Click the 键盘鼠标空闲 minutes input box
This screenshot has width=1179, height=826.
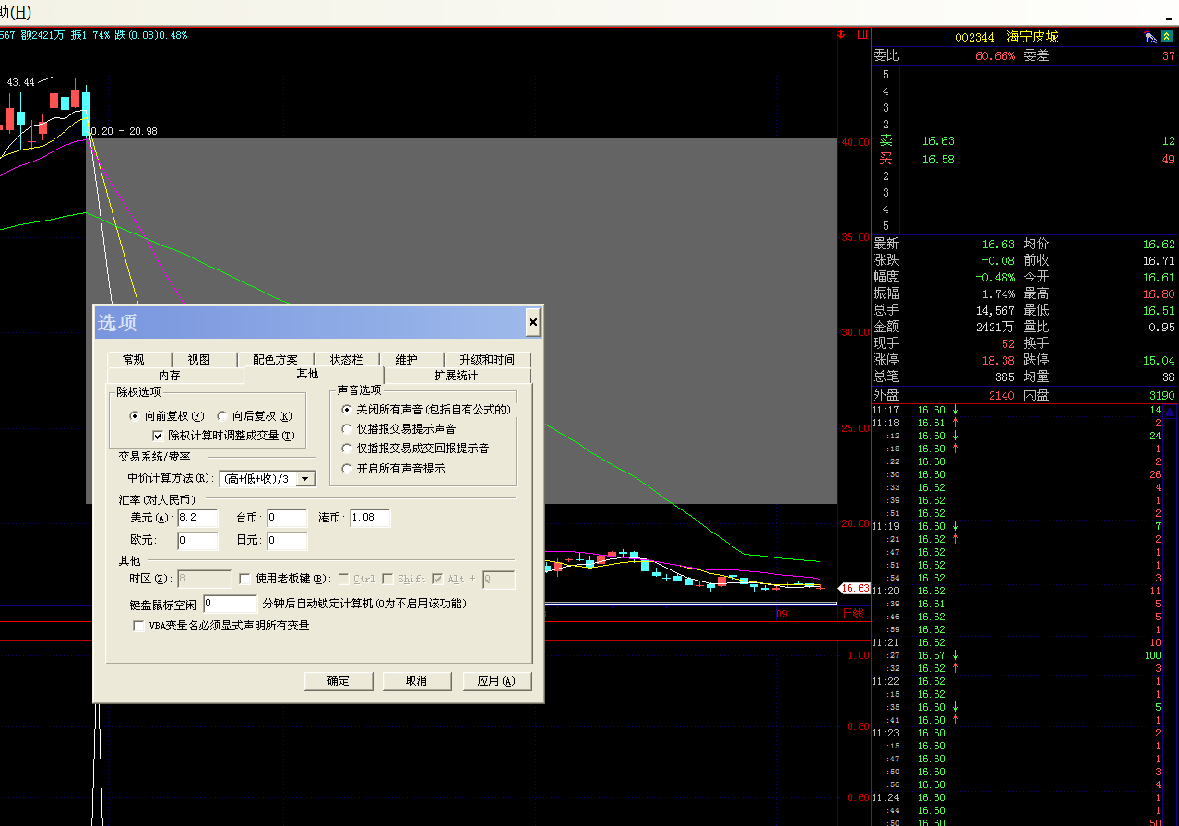[229, 604]
